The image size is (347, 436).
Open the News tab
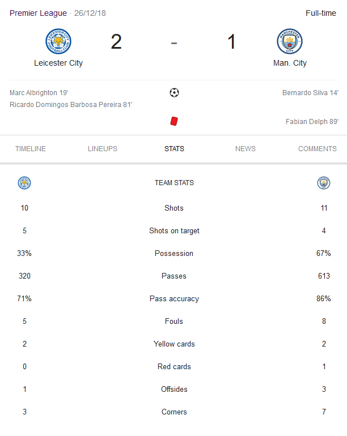(x=246, y=149)
